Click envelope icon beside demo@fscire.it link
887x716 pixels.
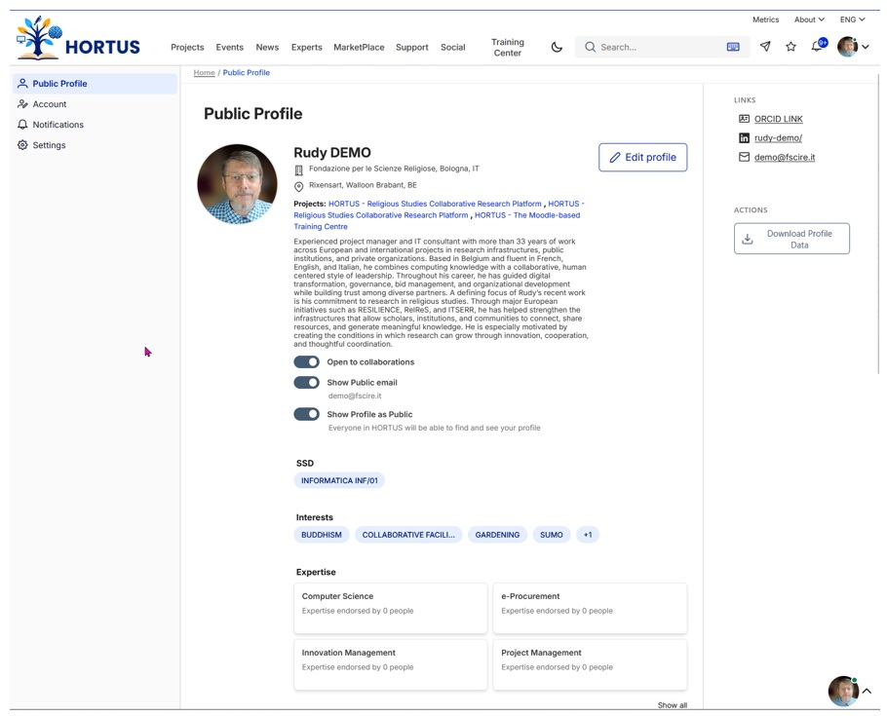744,157
